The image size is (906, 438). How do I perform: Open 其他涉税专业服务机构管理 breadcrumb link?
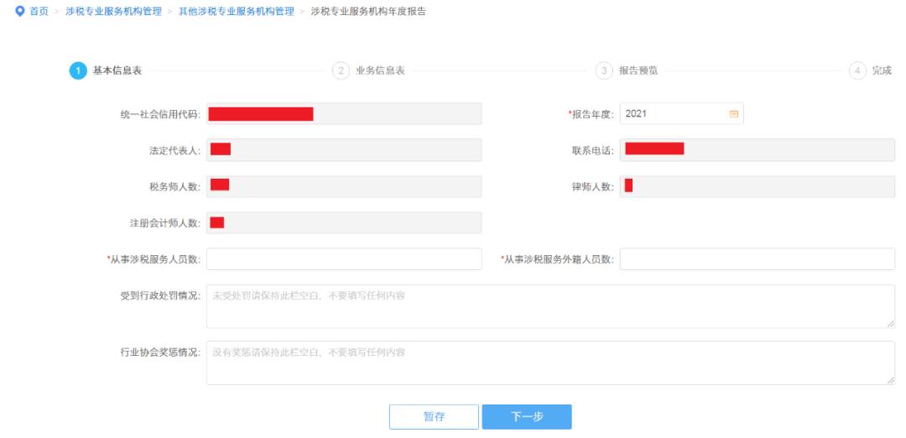click(x=236, y=9)
